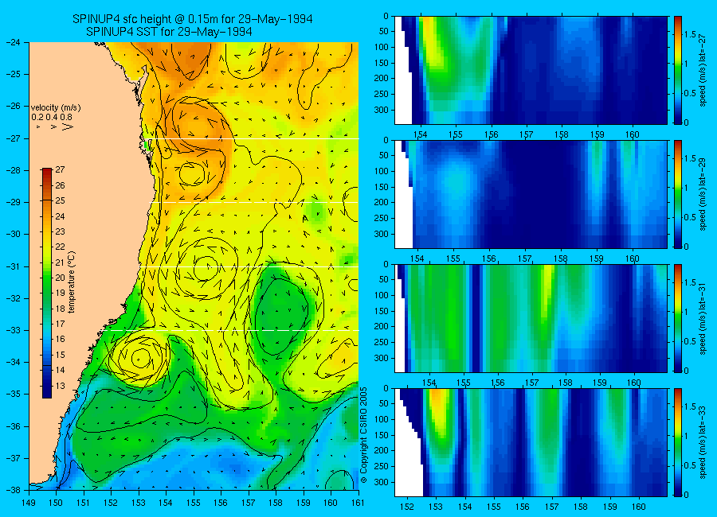The width and height of the screenshot is (717, 517).
Task: Select the 'velocity (m/s)' legend label
Action: (x=56, y=108)
